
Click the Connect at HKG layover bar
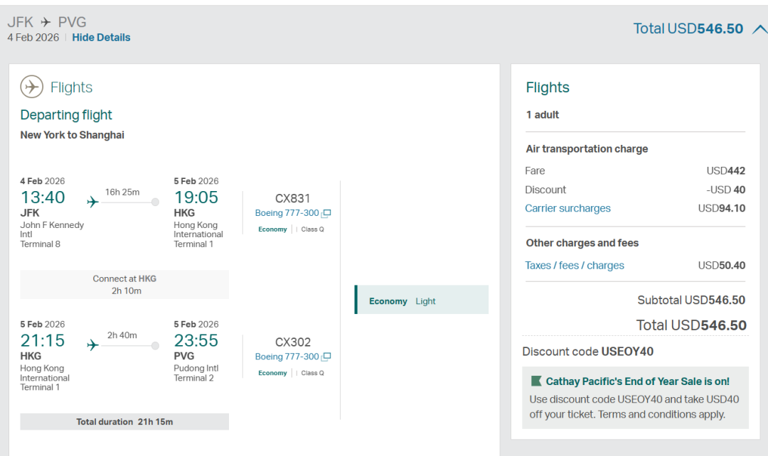point(124,284)
